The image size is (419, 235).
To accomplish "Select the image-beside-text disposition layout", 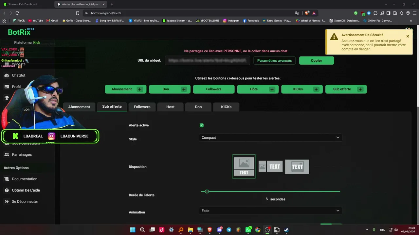I will pyautogui.click(x=270, y=166).
